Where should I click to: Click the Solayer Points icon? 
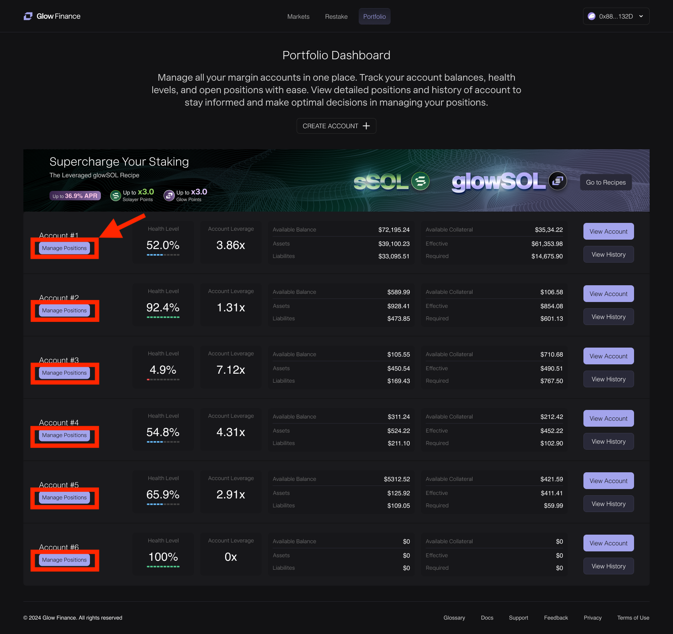point(116,196)
